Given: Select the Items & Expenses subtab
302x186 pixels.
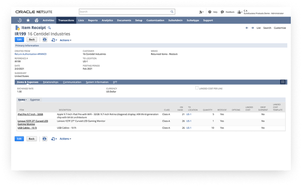Looking at the screenshot, I should (x=27, y=82).
